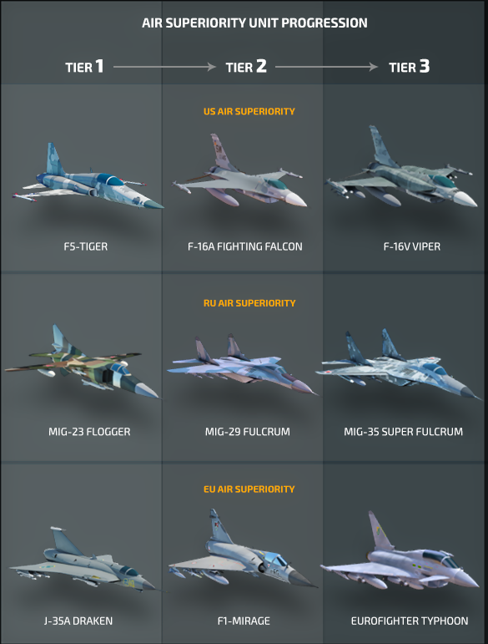Click the Tier 1 column header
Image resolution: width=488 pixels, height=644 pixels.
coord(84,67)
